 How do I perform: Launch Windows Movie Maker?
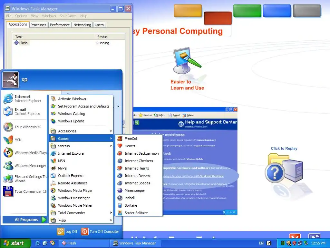(81, 205)
